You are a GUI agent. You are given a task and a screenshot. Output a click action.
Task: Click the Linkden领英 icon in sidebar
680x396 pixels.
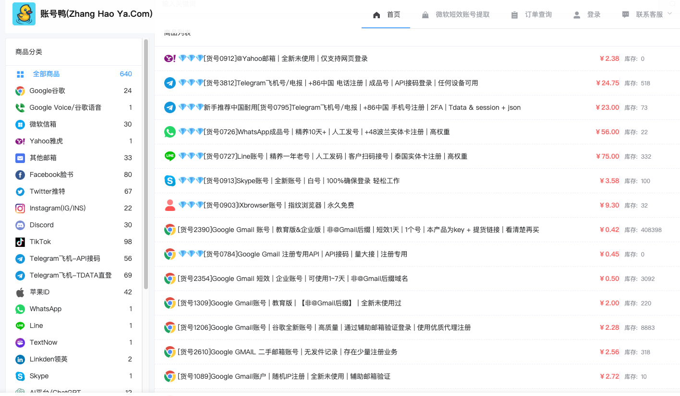point(20,359)
